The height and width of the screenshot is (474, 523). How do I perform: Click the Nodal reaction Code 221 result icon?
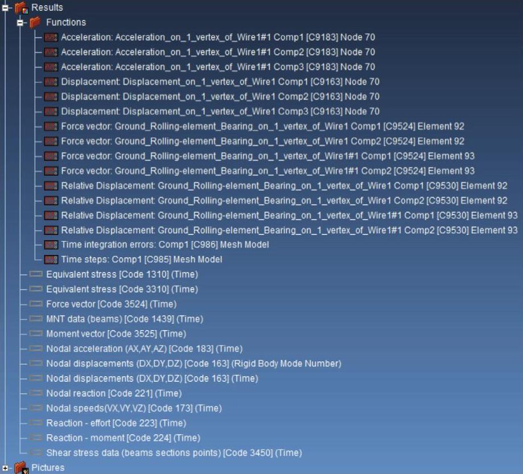pyautogui.click(x=36, y=393)
